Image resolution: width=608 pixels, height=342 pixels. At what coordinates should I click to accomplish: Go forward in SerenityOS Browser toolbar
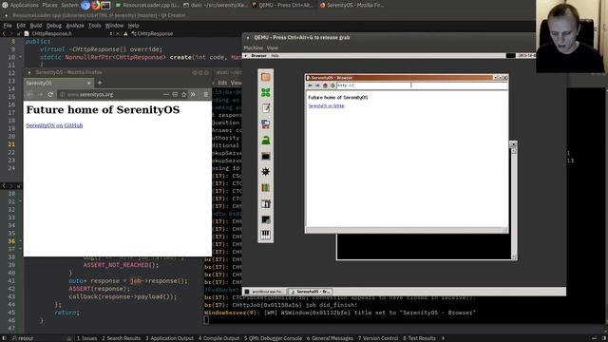coord(317,85)
